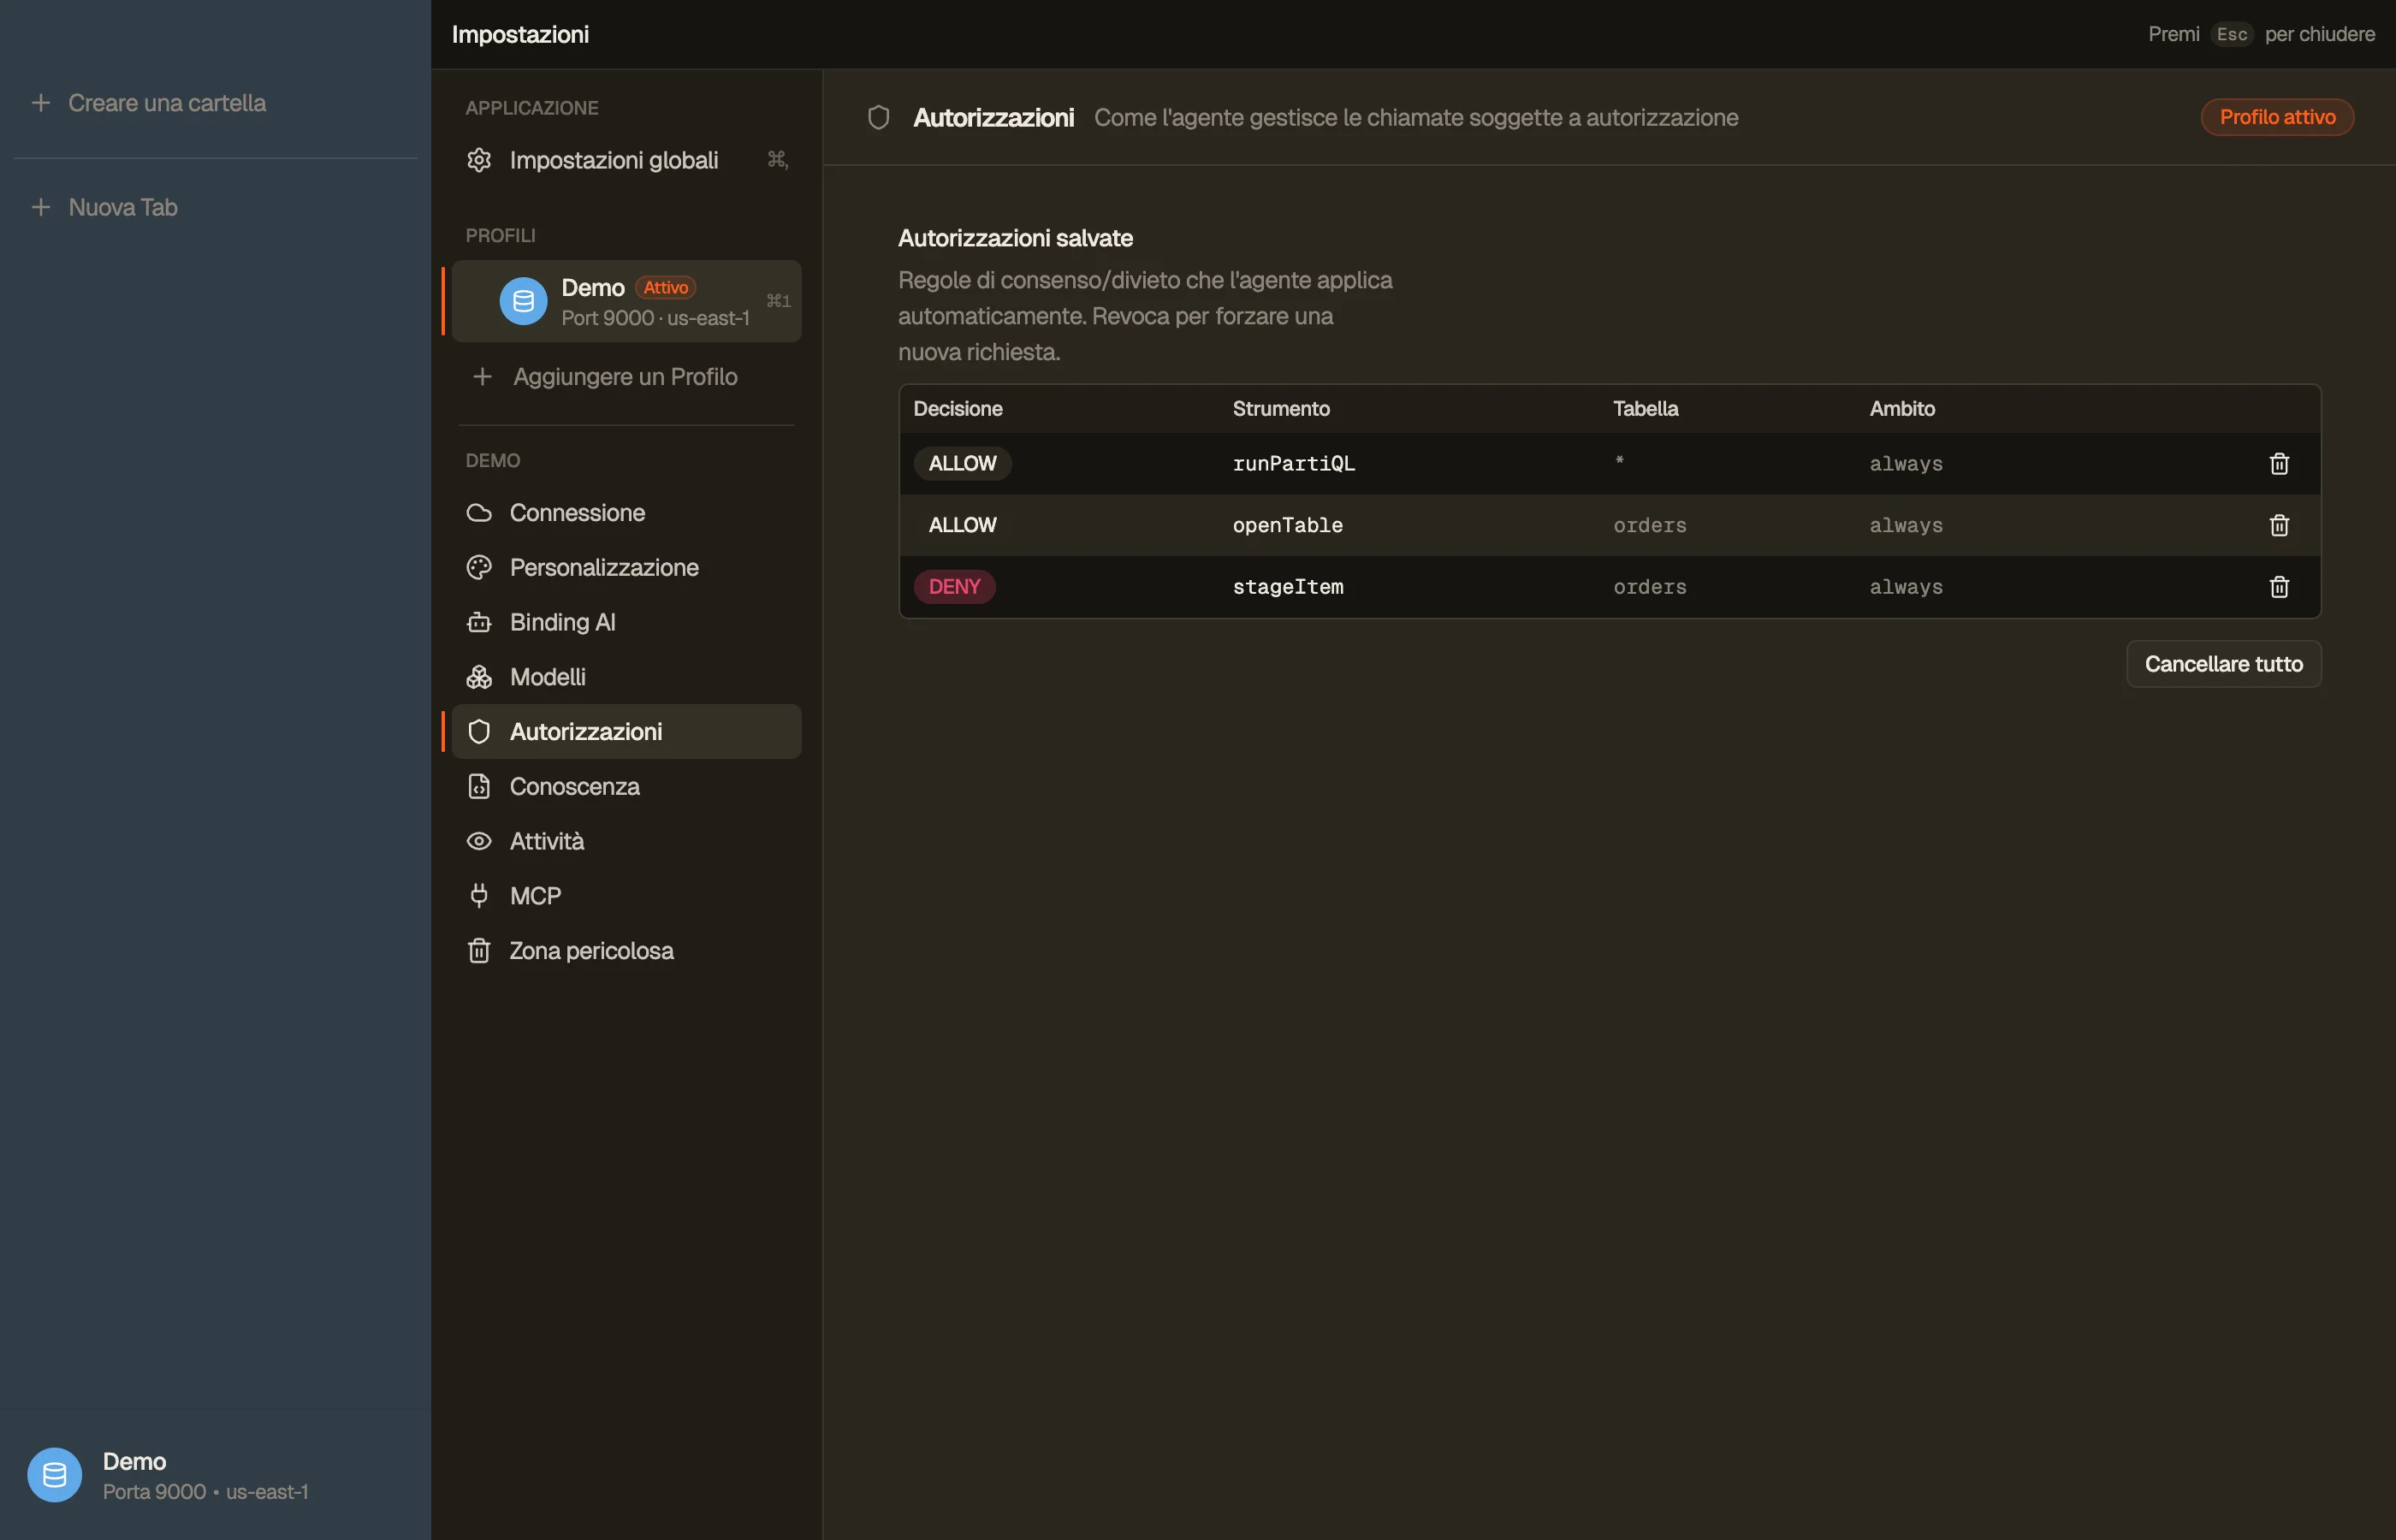Open the Personalizzazione section
This screenshot has width=2396, height=1540.
(x=626, y=568)
